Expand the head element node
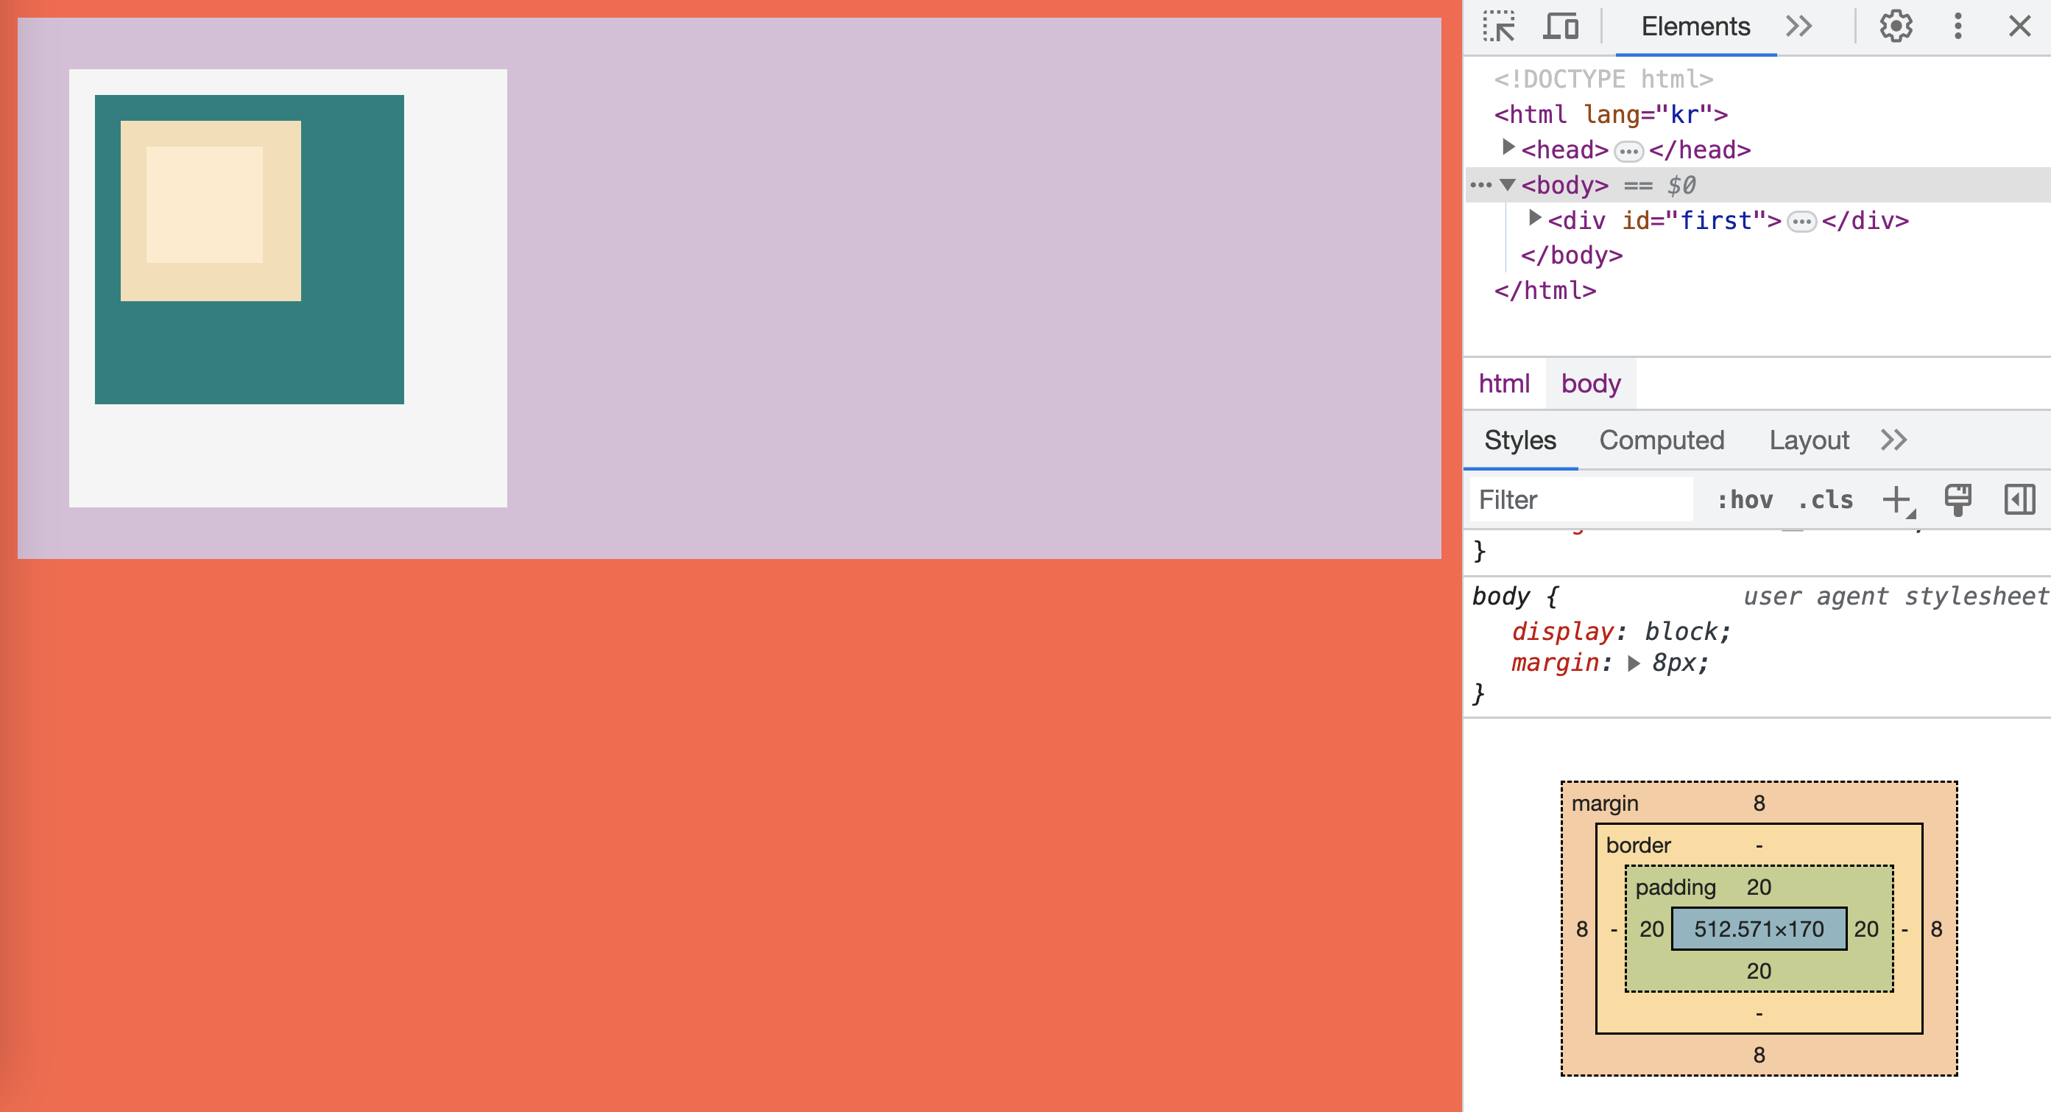Viewport: 2051px width, 1112px height. 1508,147
